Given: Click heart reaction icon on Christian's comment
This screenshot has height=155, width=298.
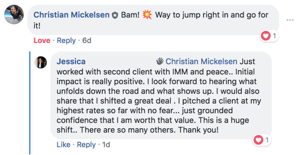Looking at the screenshot, I should pos(265,36).
